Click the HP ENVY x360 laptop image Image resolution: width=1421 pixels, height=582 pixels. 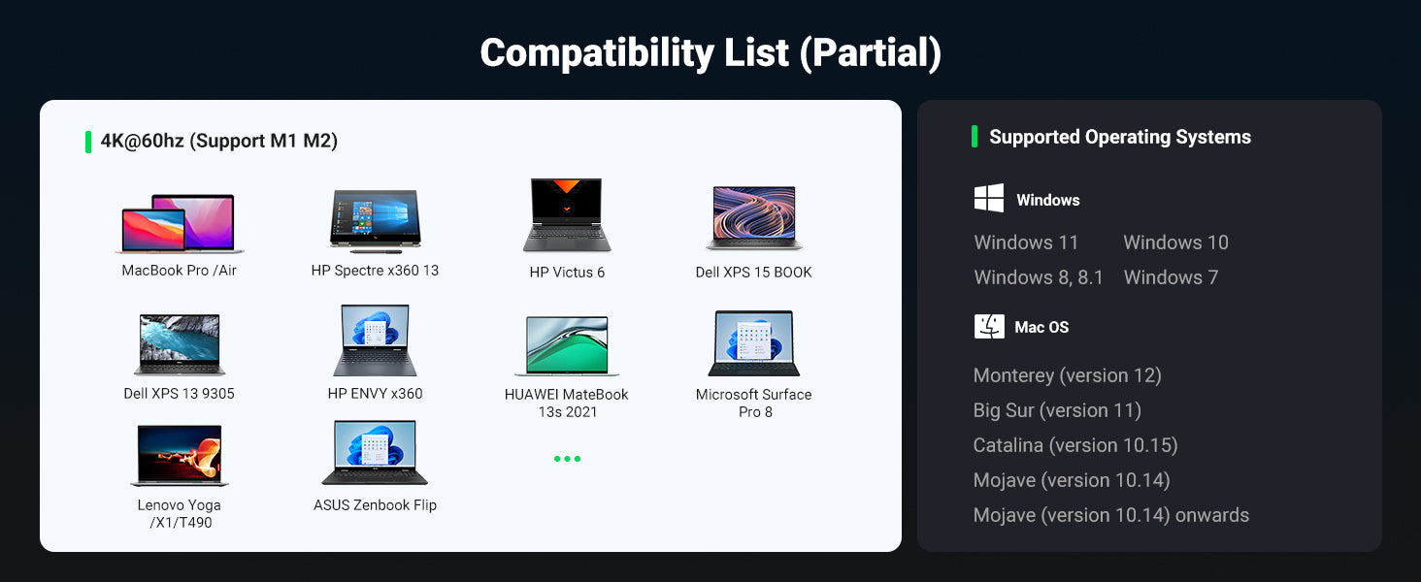pos(375,341)
